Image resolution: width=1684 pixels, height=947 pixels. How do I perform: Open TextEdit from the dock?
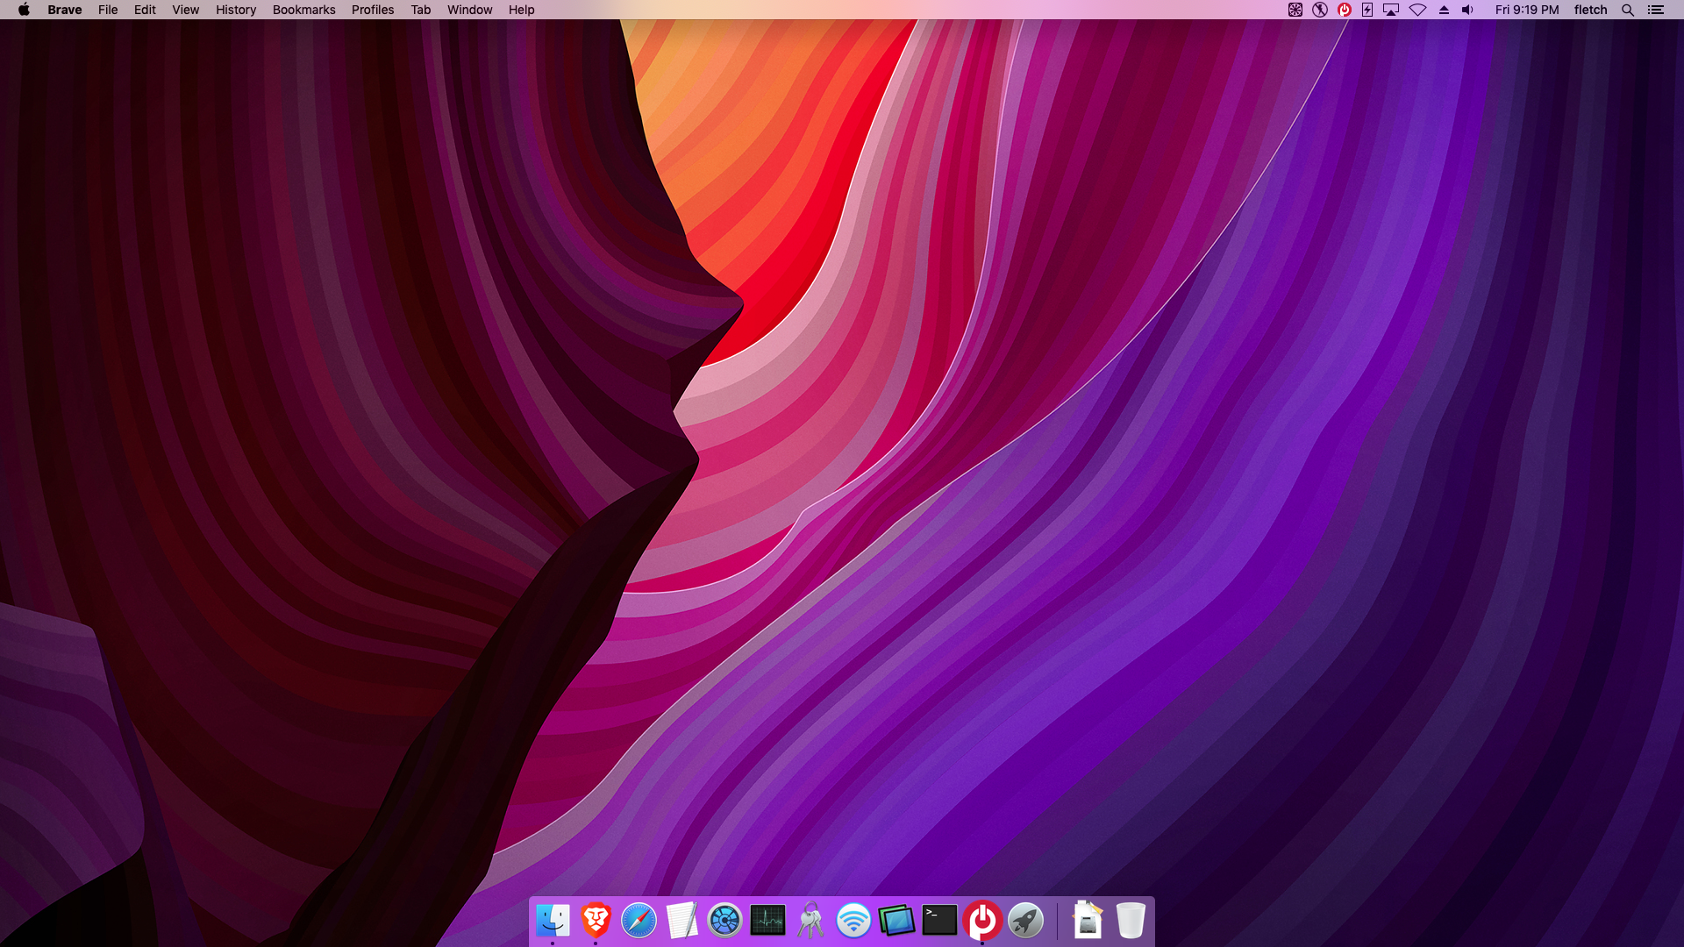pyautogui.click(x=681, y=920)
